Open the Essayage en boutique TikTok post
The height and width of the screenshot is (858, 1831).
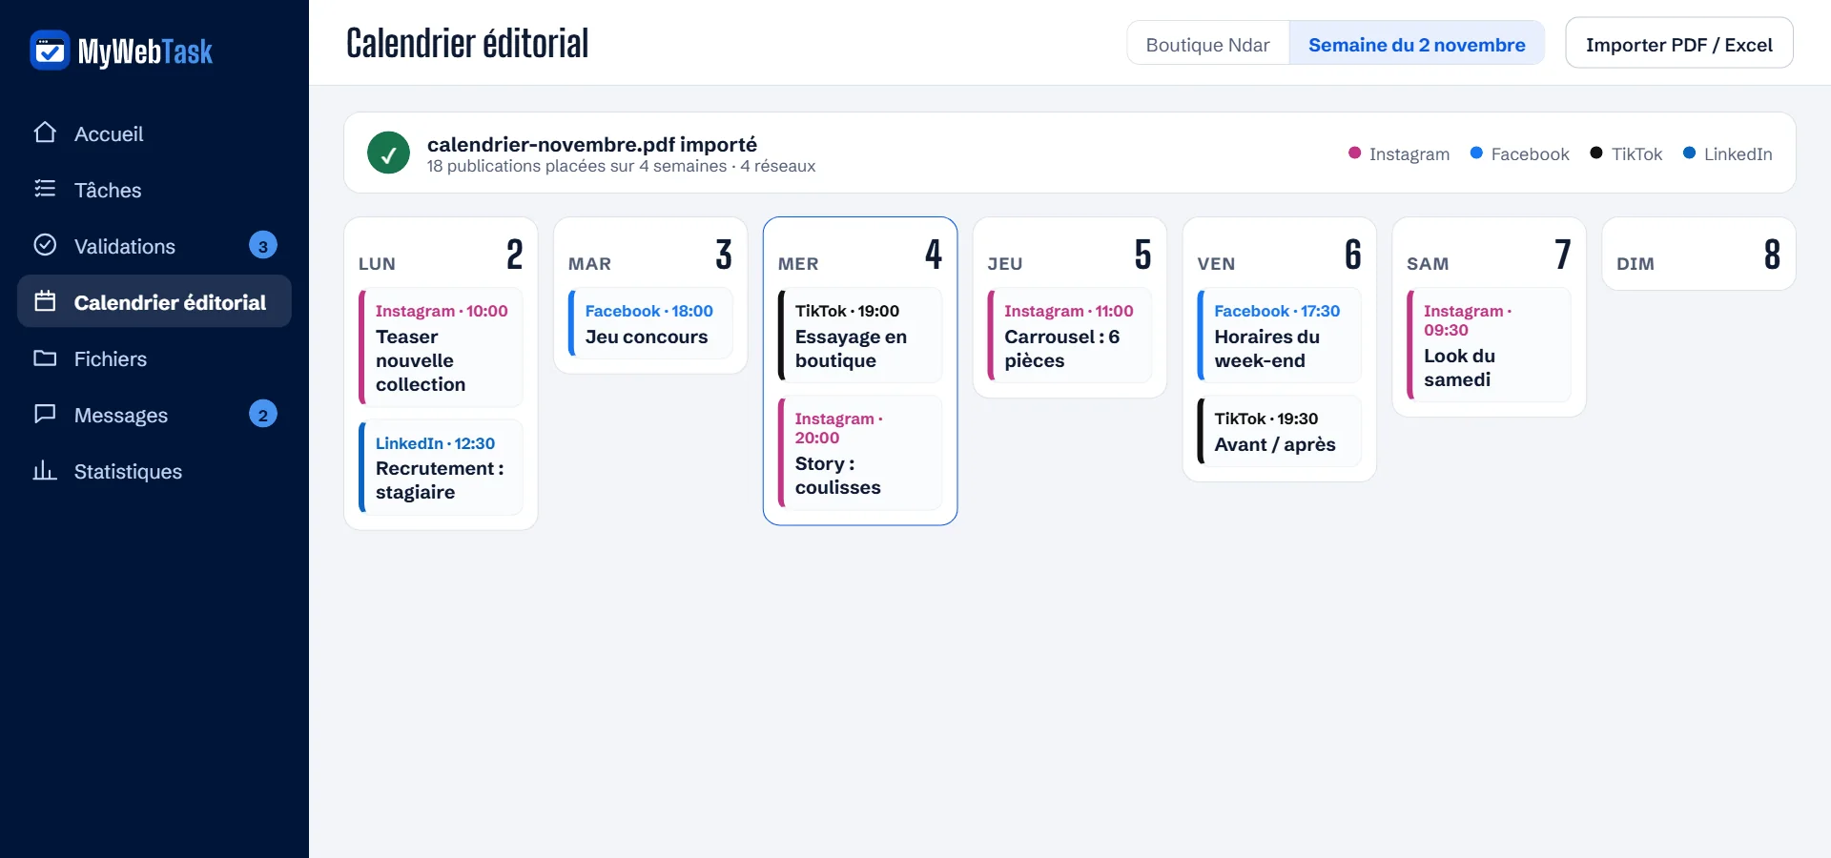pos(860,336)
